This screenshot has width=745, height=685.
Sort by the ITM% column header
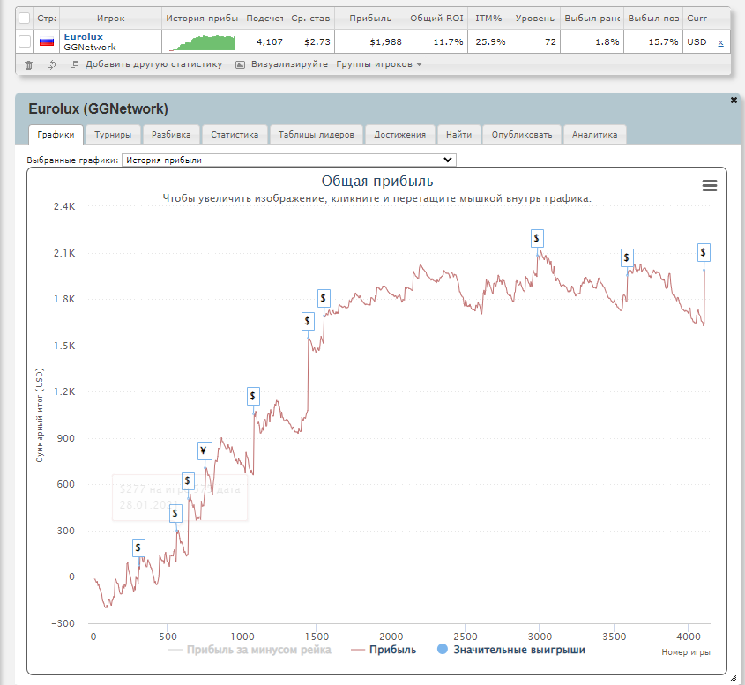click(x=488, y=18)
